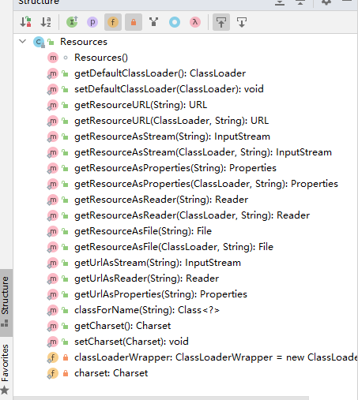Image resolution: width=358 pixels, height=400 pixels.
Task: Select getResourceAsStream(String): InputStream
Action: pyautogui.click(x=172, y=136)
